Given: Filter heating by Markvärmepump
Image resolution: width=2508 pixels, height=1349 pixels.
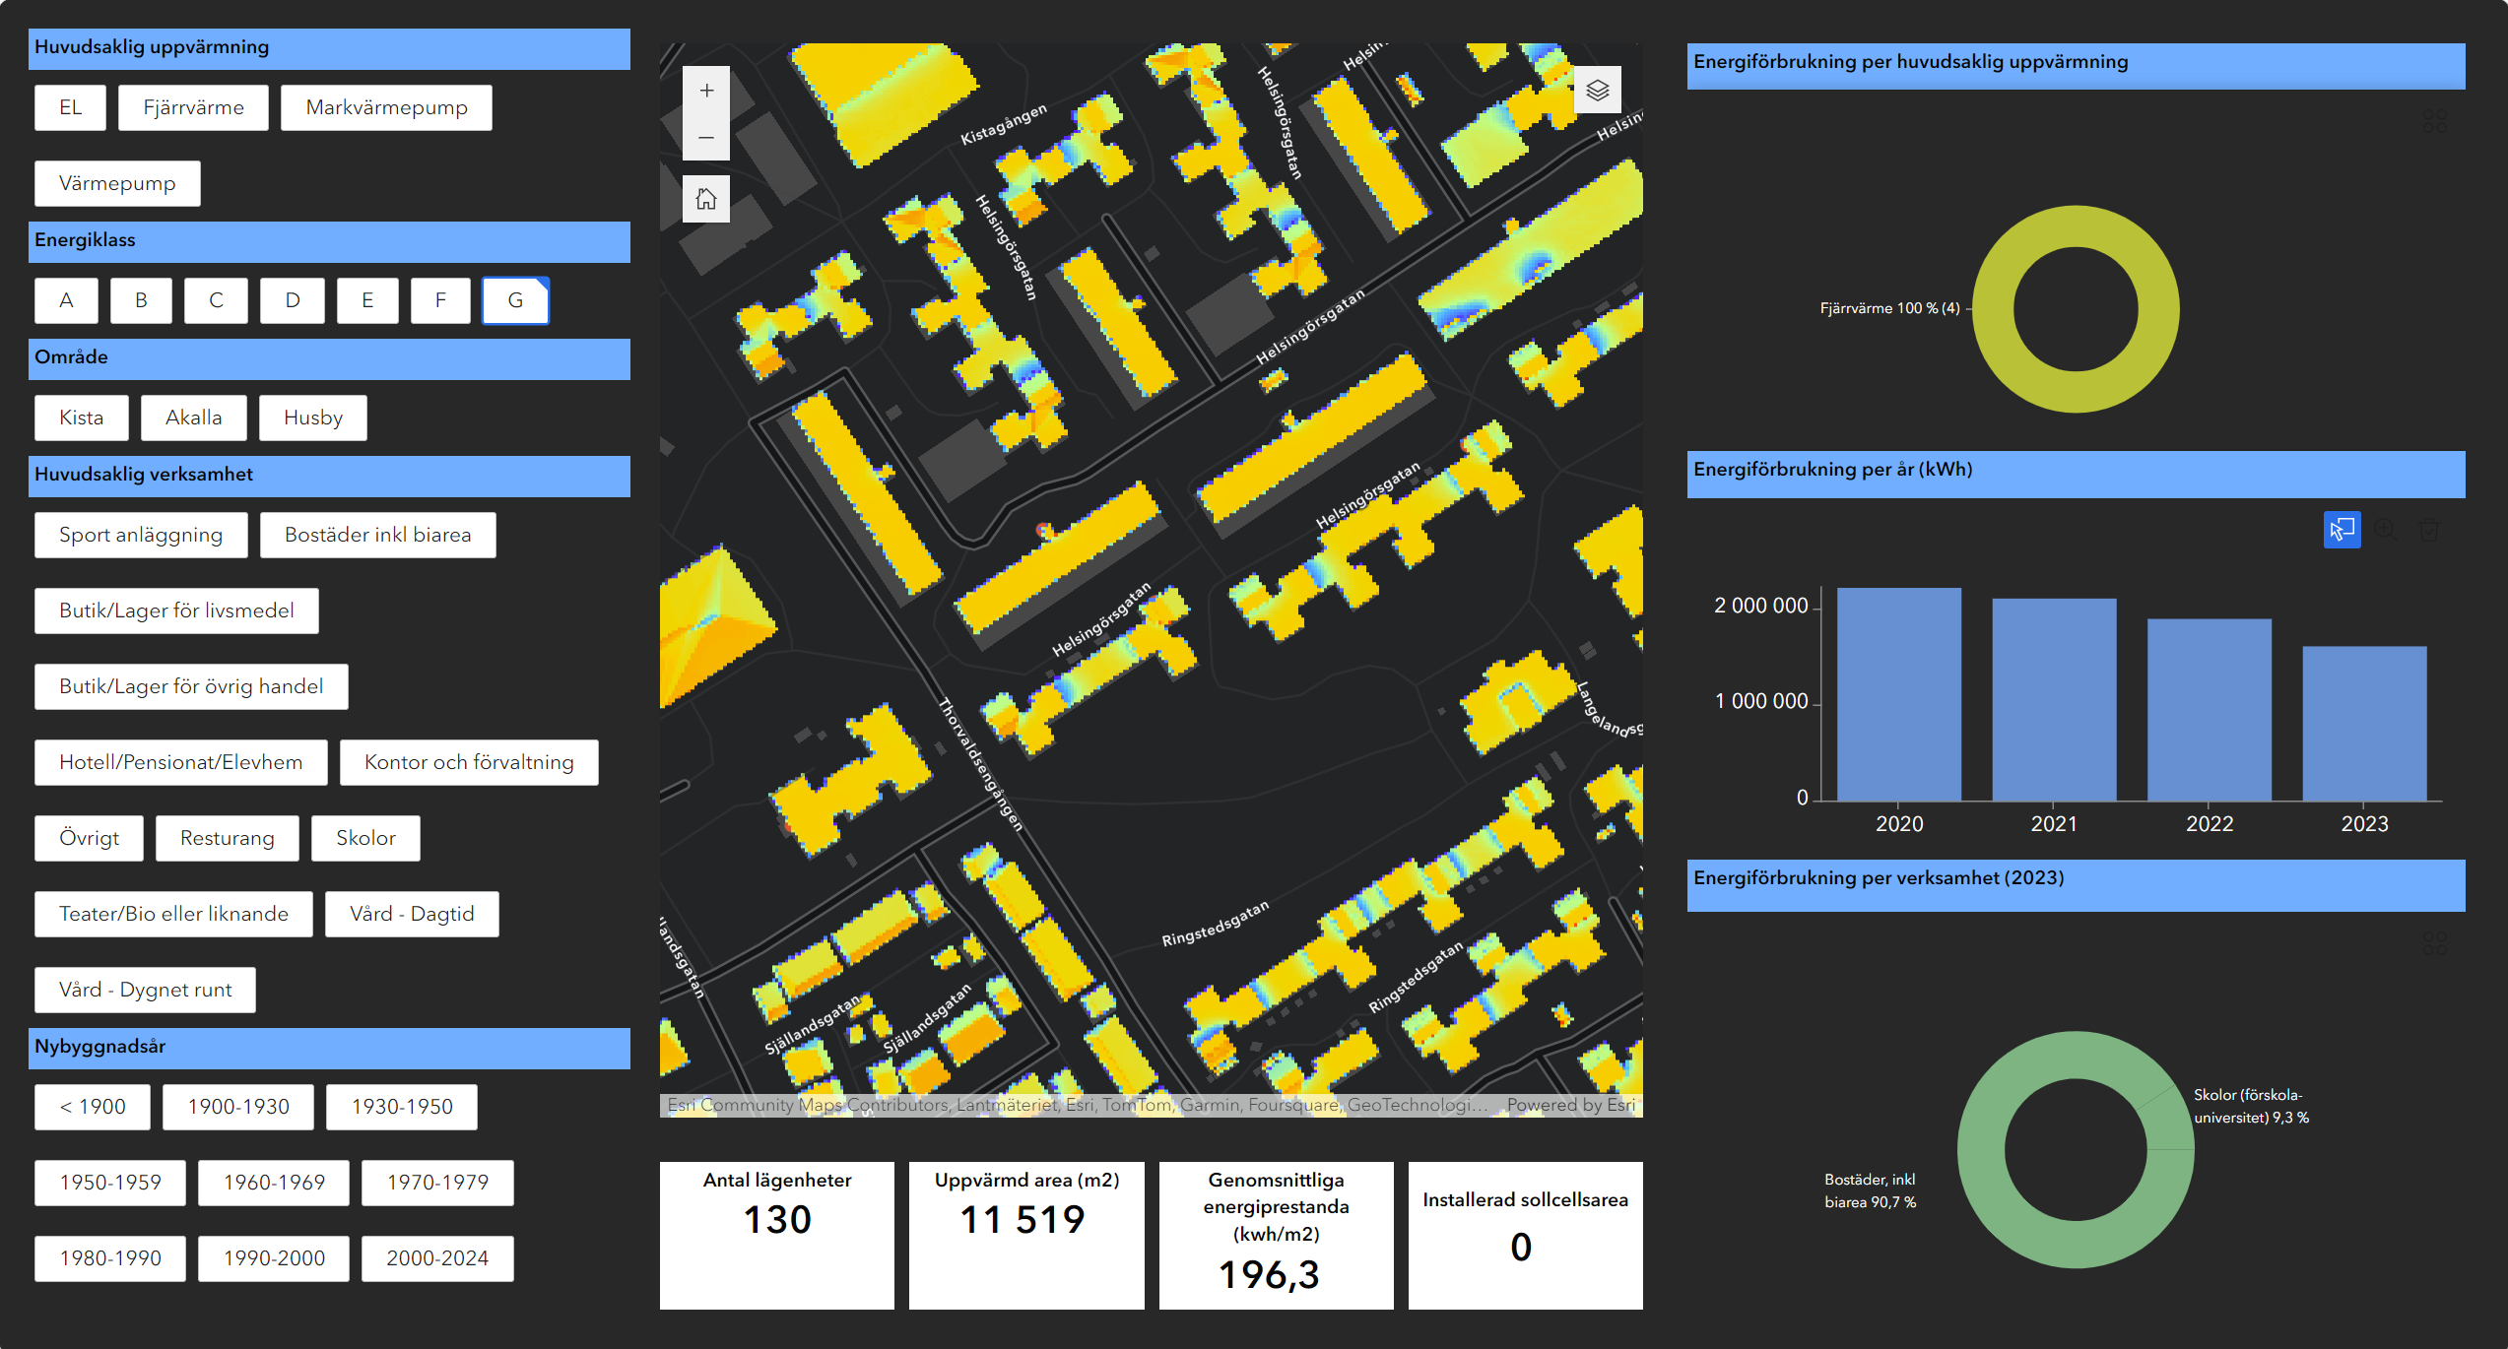Looking at the screenshot, I should (x=386, y=107).
